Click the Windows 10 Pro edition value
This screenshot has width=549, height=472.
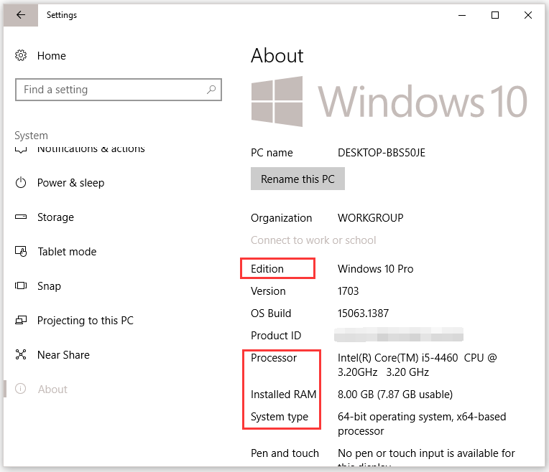375,268
